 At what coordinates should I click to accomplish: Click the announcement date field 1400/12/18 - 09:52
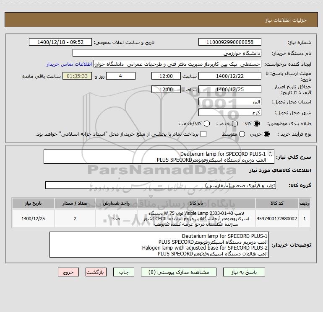pyautogui.click(x=60, y=42)
